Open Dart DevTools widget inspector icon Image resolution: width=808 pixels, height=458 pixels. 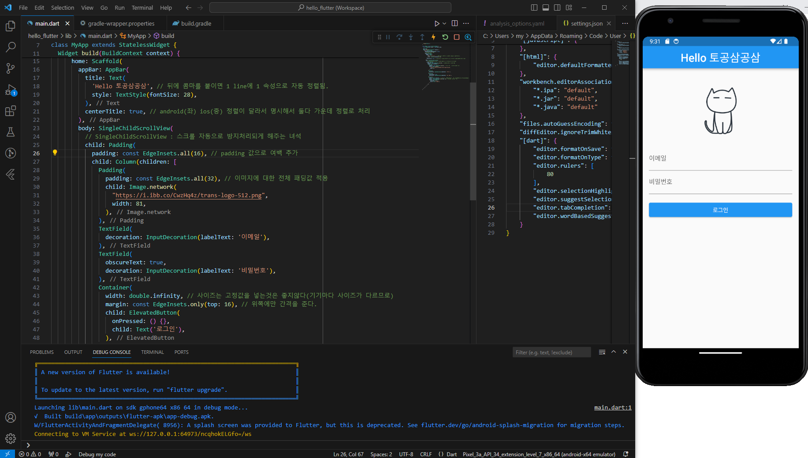(468, 37)
